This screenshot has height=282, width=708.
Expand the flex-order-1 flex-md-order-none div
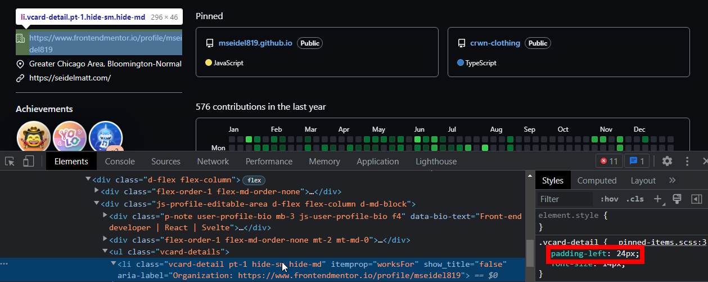point(97,191)
